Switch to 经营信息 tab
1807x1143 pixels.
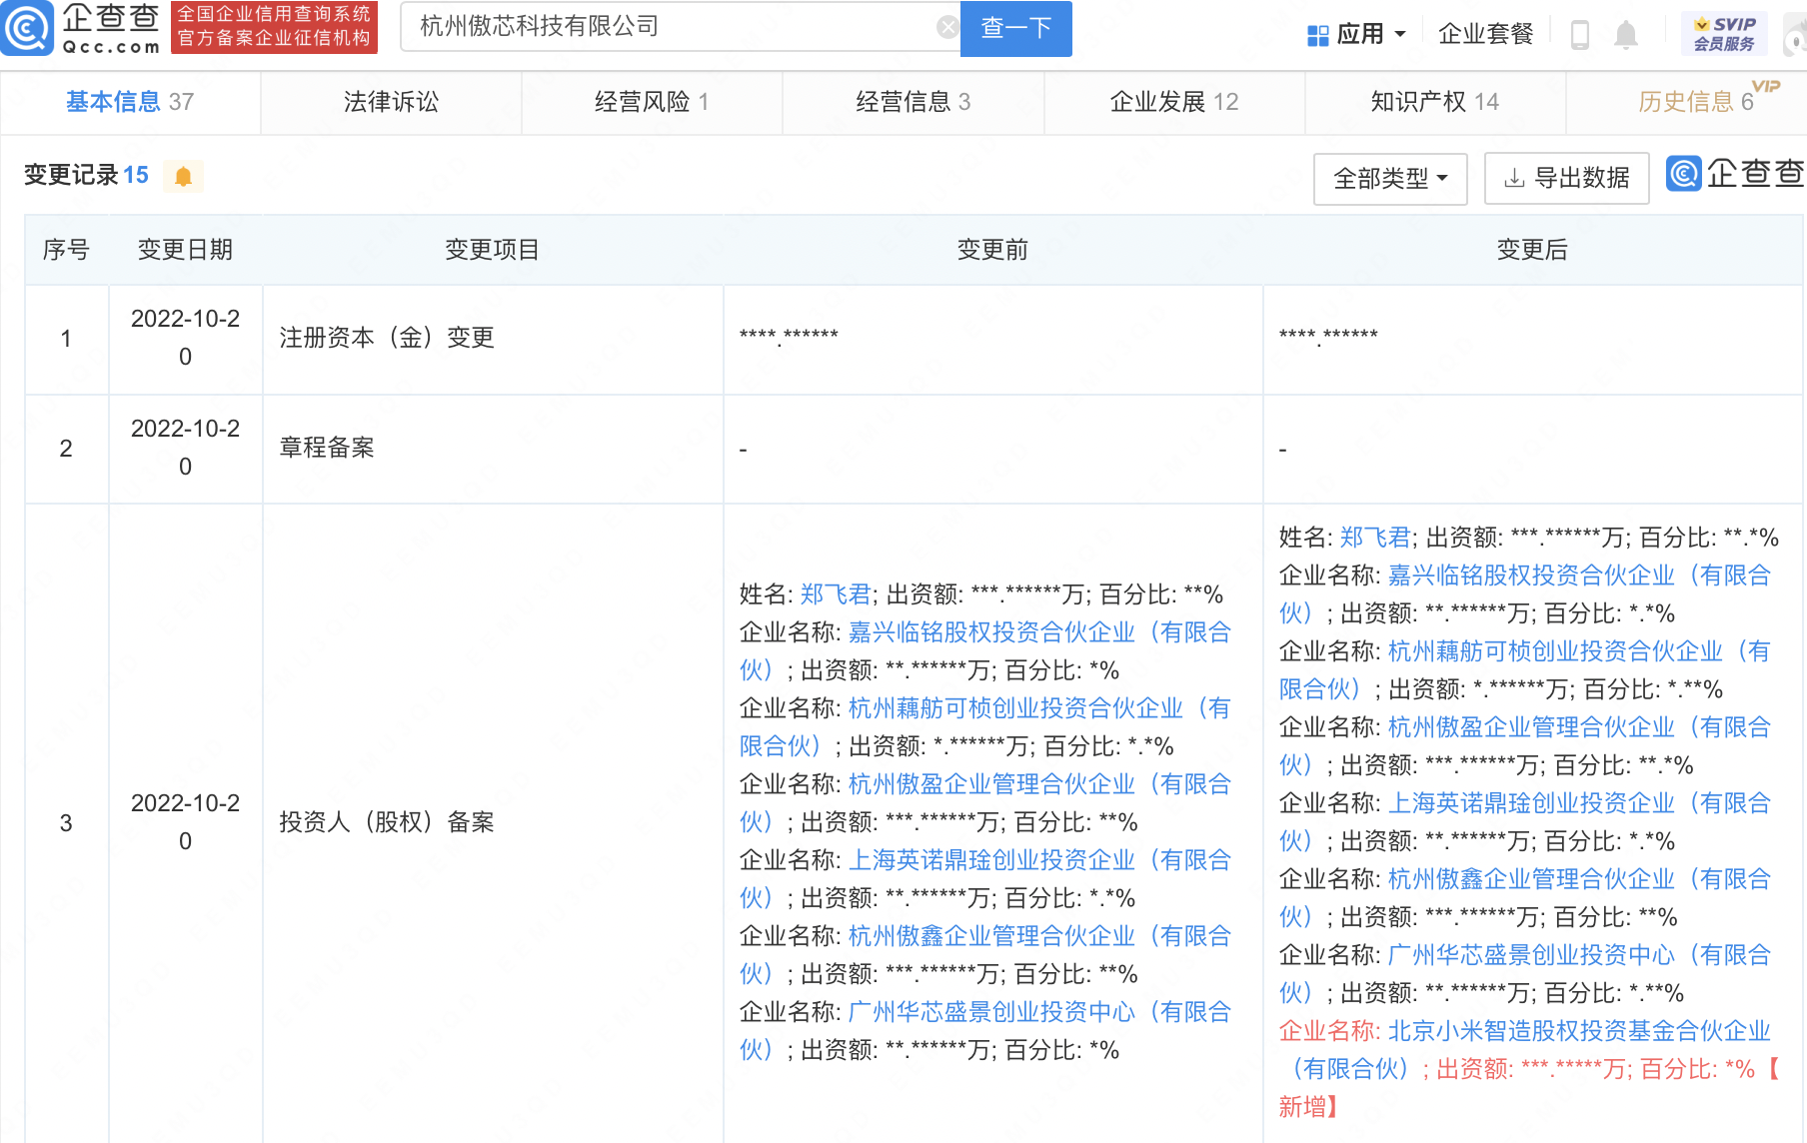913,102
